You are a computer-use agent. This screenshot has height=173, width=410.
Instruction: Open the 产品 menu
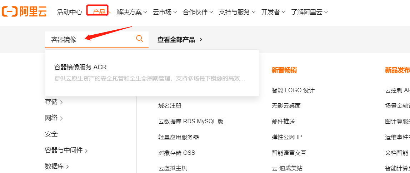(99, 12)
